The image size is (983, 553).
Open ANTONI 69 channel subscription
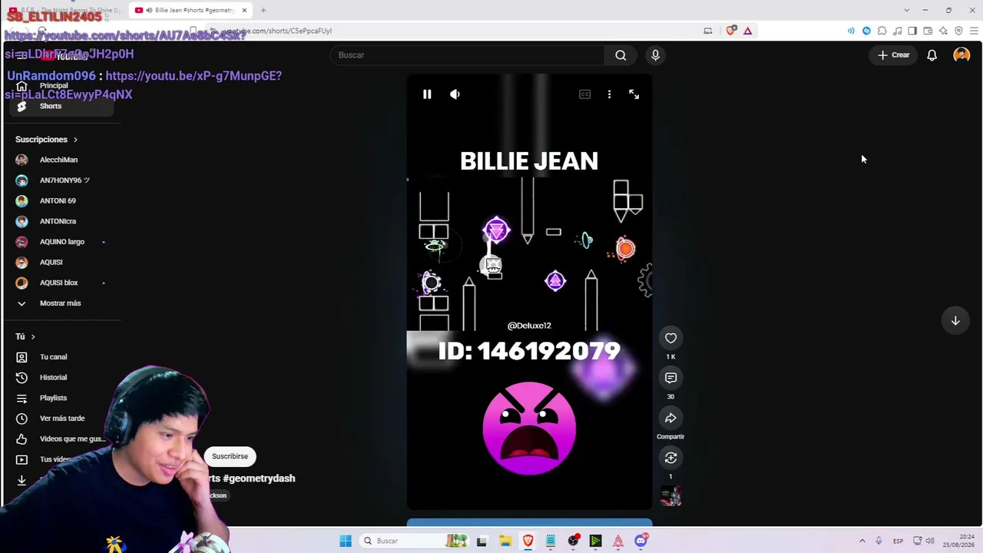(x=61, y=200)
